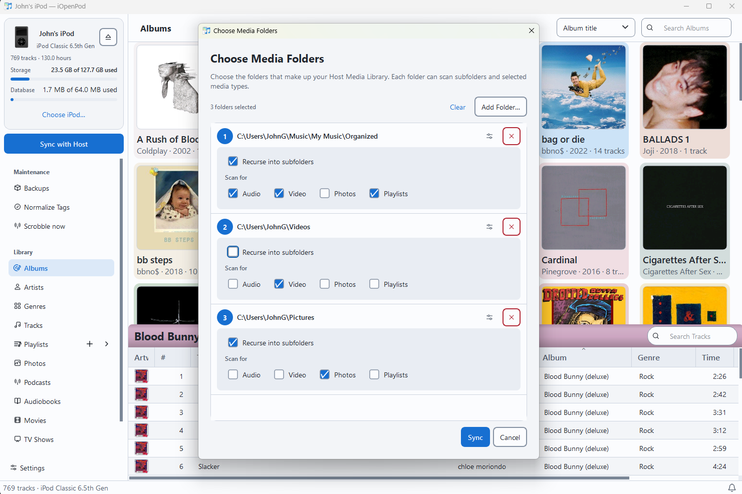Check Playlists for the Pictures folder

[x=374, y=375]
